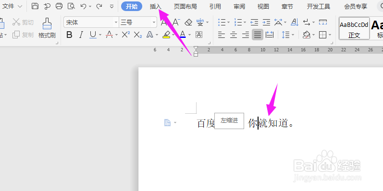
Task: Decrease paragraph indent
Action: (x=254, y=23)
